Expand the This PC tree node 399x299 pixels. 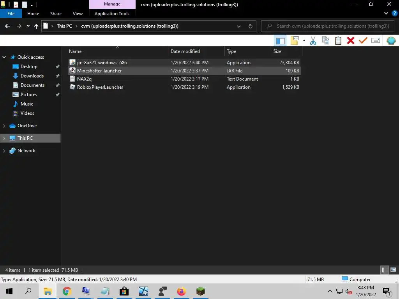tap(4, 138)
